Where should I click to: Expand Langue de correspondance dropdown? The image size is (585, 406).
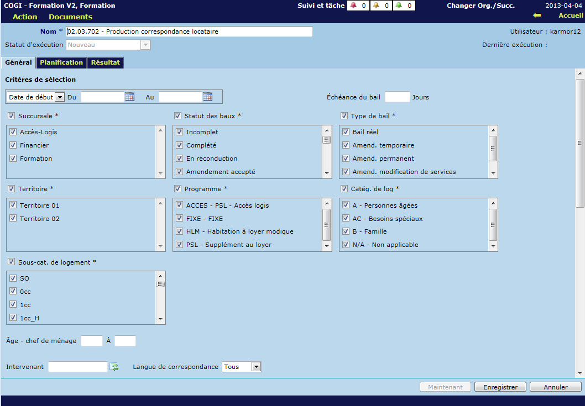click(x=255, y=367)
